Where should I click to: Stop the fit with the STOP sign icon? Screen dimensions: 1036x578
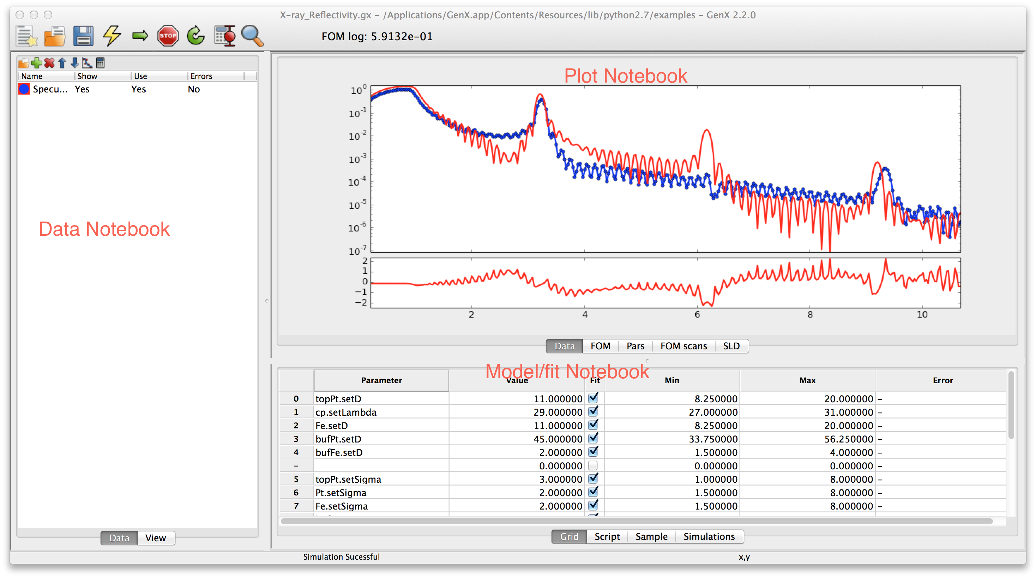[168, 36]
